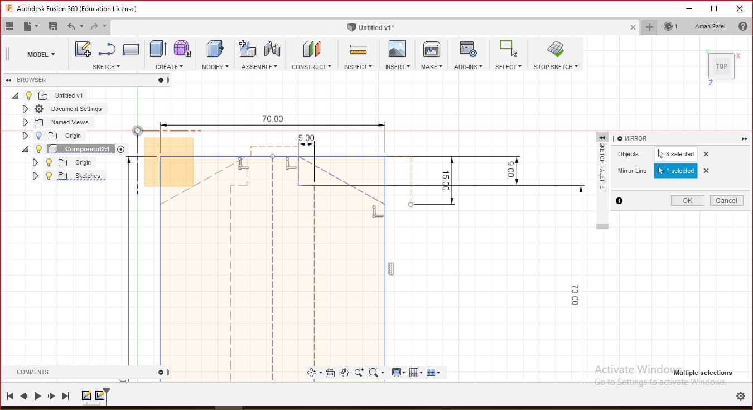Select the Press Pull modify icon
This screenshot has width=753, height=410.
215,49
